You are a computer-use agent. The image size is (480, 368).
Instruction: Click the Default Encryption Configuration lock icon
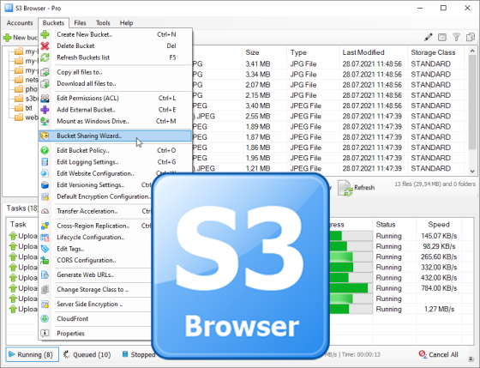point(45,196)
